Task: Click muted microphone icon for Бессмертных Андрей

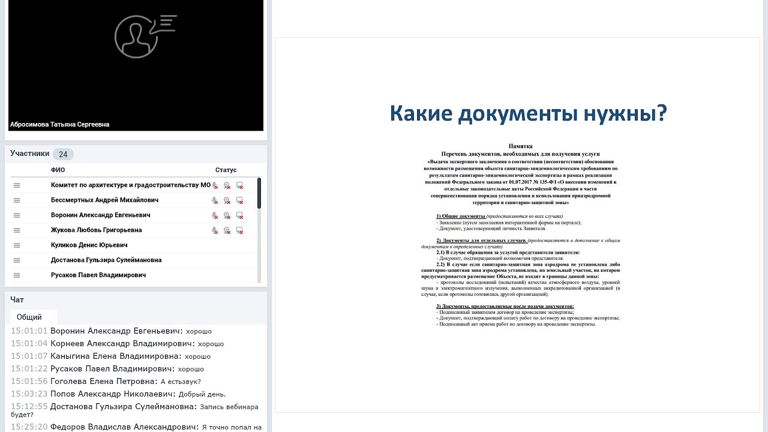Action: pyautogui.click(x=215, y=200)
